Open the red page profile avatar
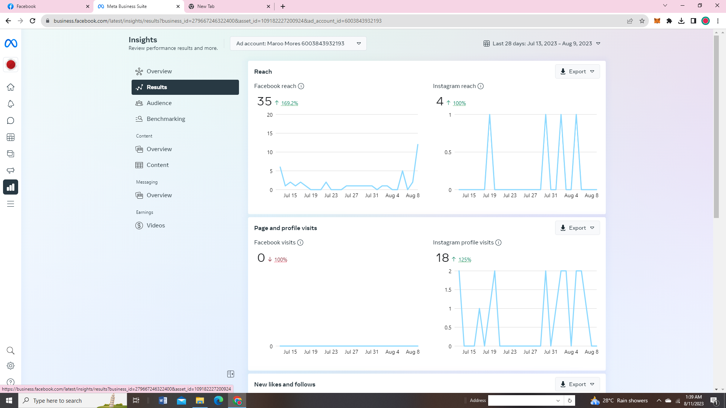 [11, 65]
